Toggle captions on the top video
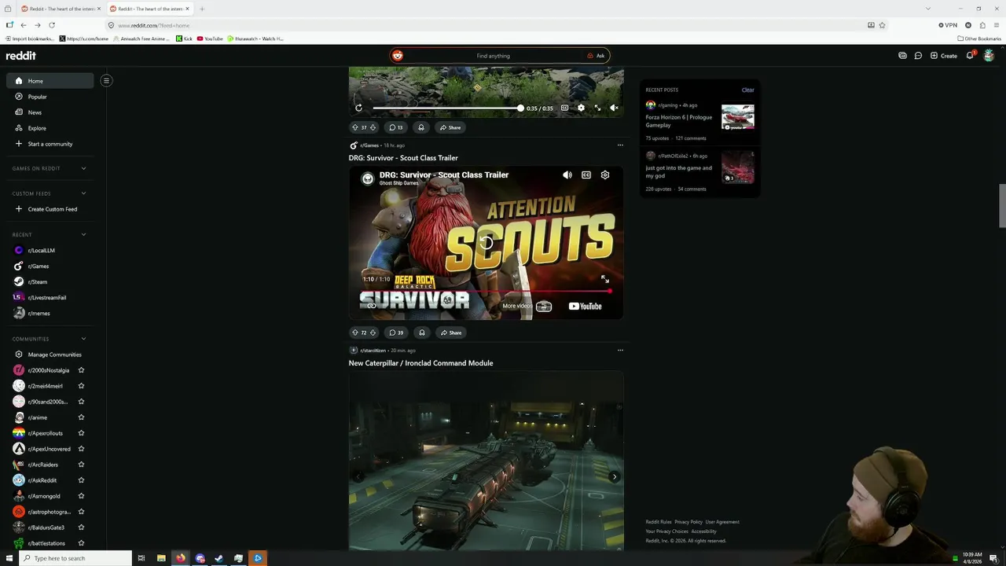The width and height of the screenshot is (1006, 566). click(x=564, y=108)
